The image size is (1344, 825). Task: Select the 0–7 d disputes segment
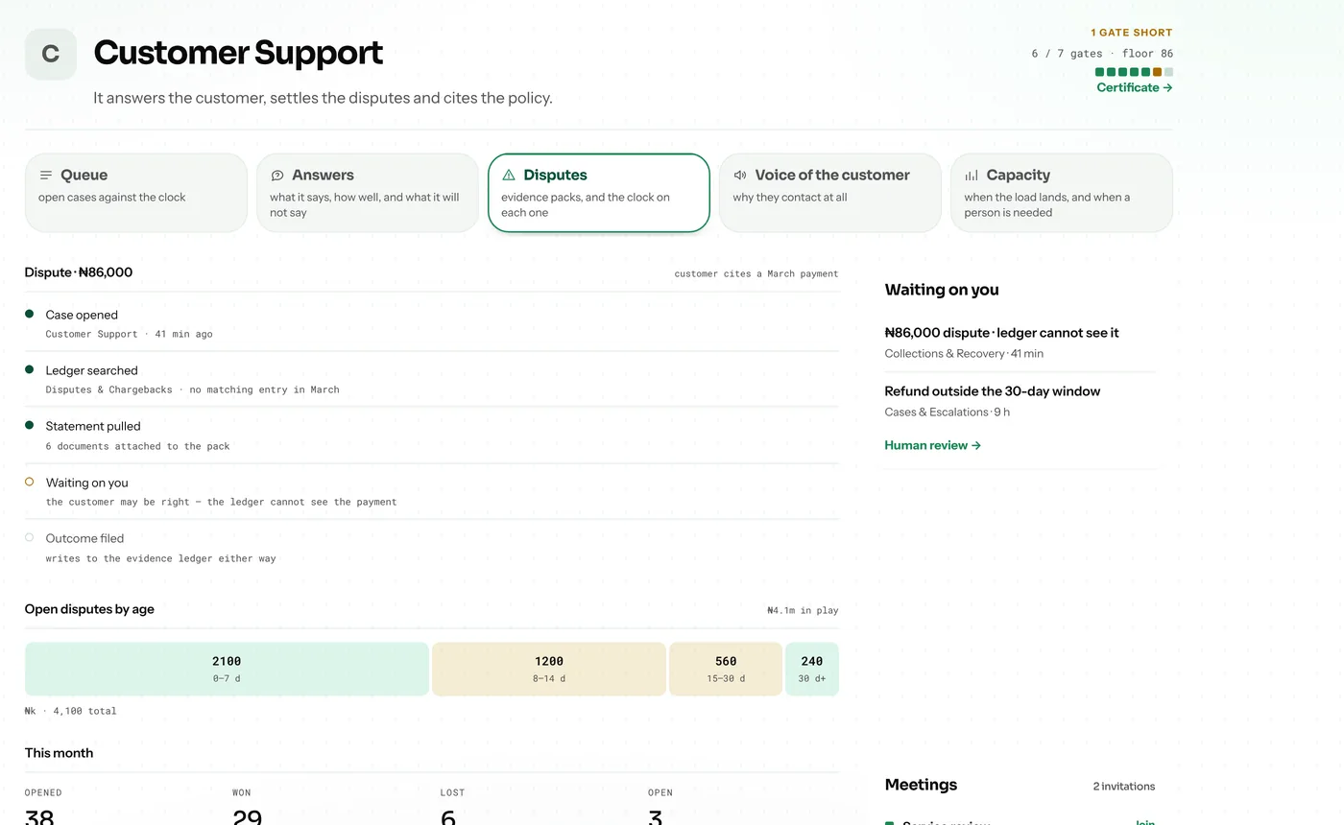[227, 669]
